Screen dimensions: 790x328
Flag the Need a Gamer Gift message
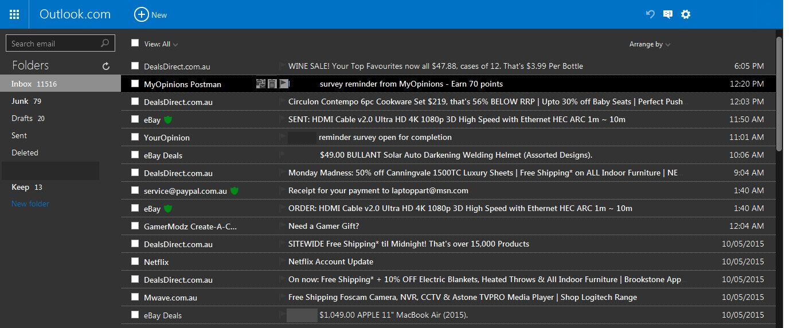[x=282, y=226]
